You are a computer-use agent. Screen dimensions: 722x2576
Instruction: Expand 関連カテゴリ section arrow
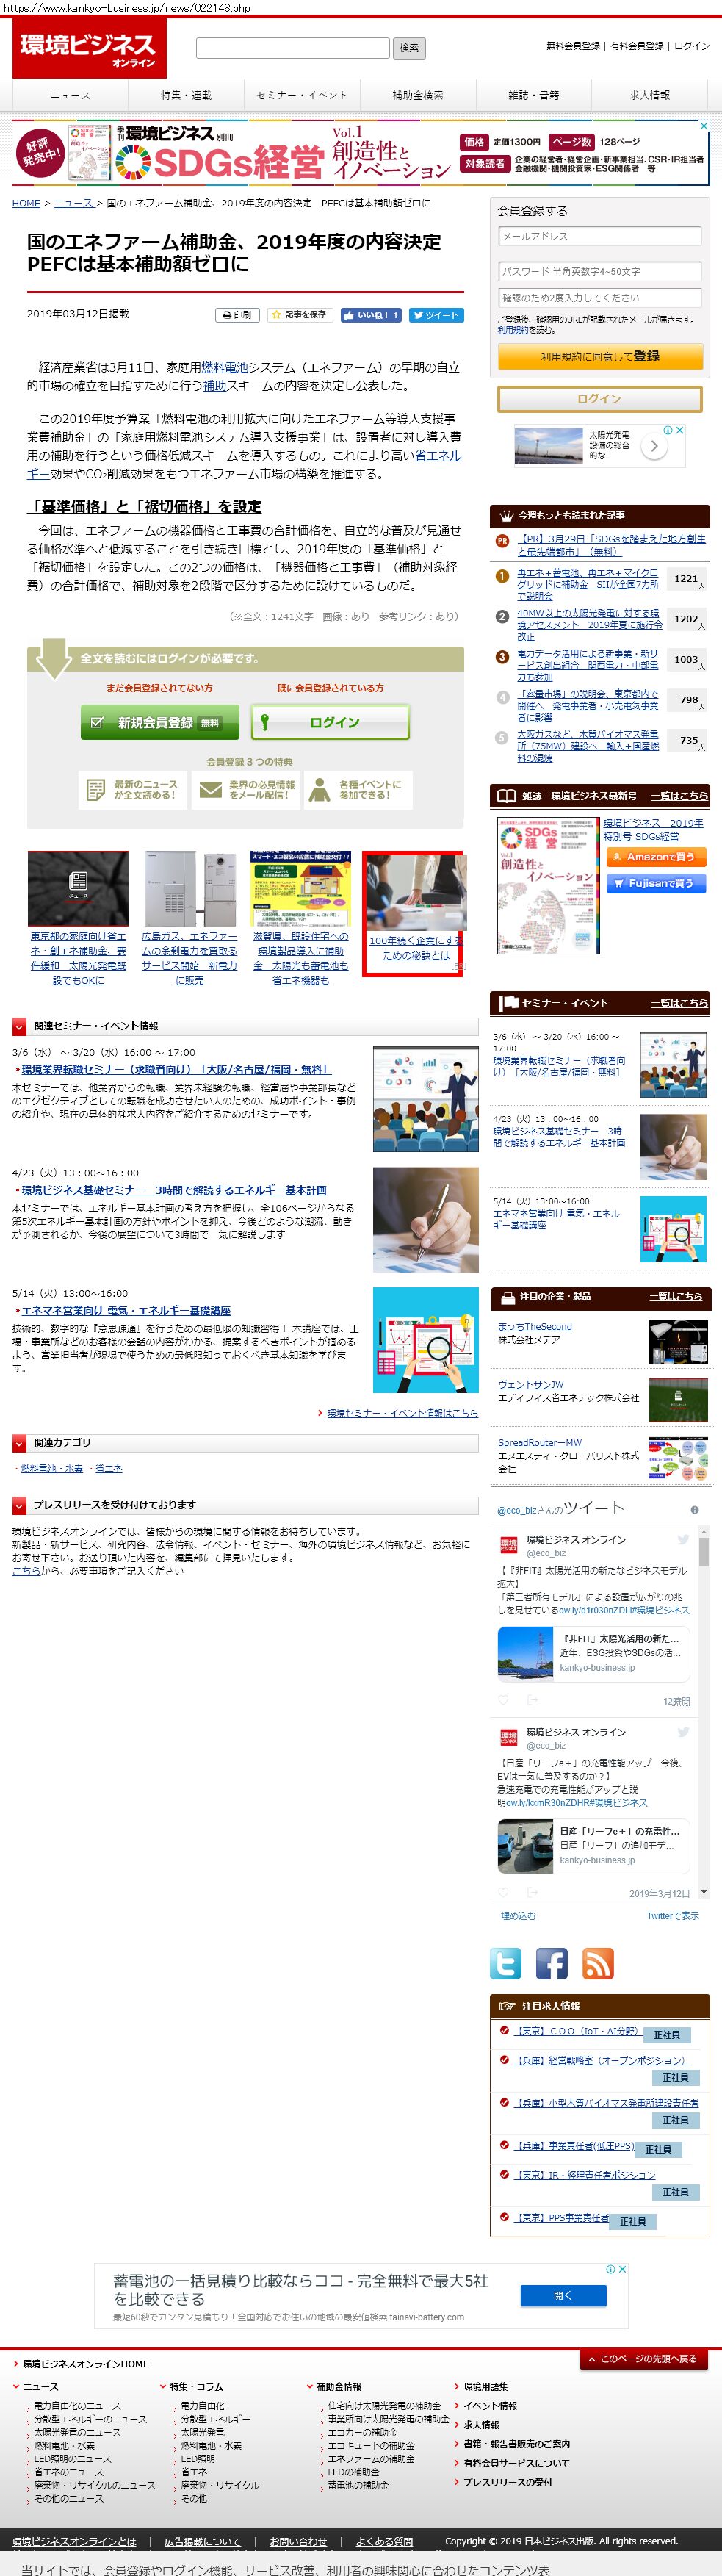click(x=19, y=1443)
